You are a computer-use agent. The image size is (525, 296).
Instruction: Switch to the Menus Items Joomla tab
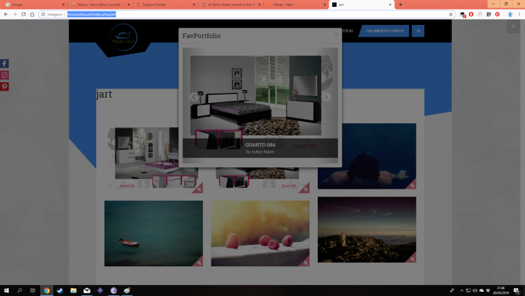coord(99,5)
